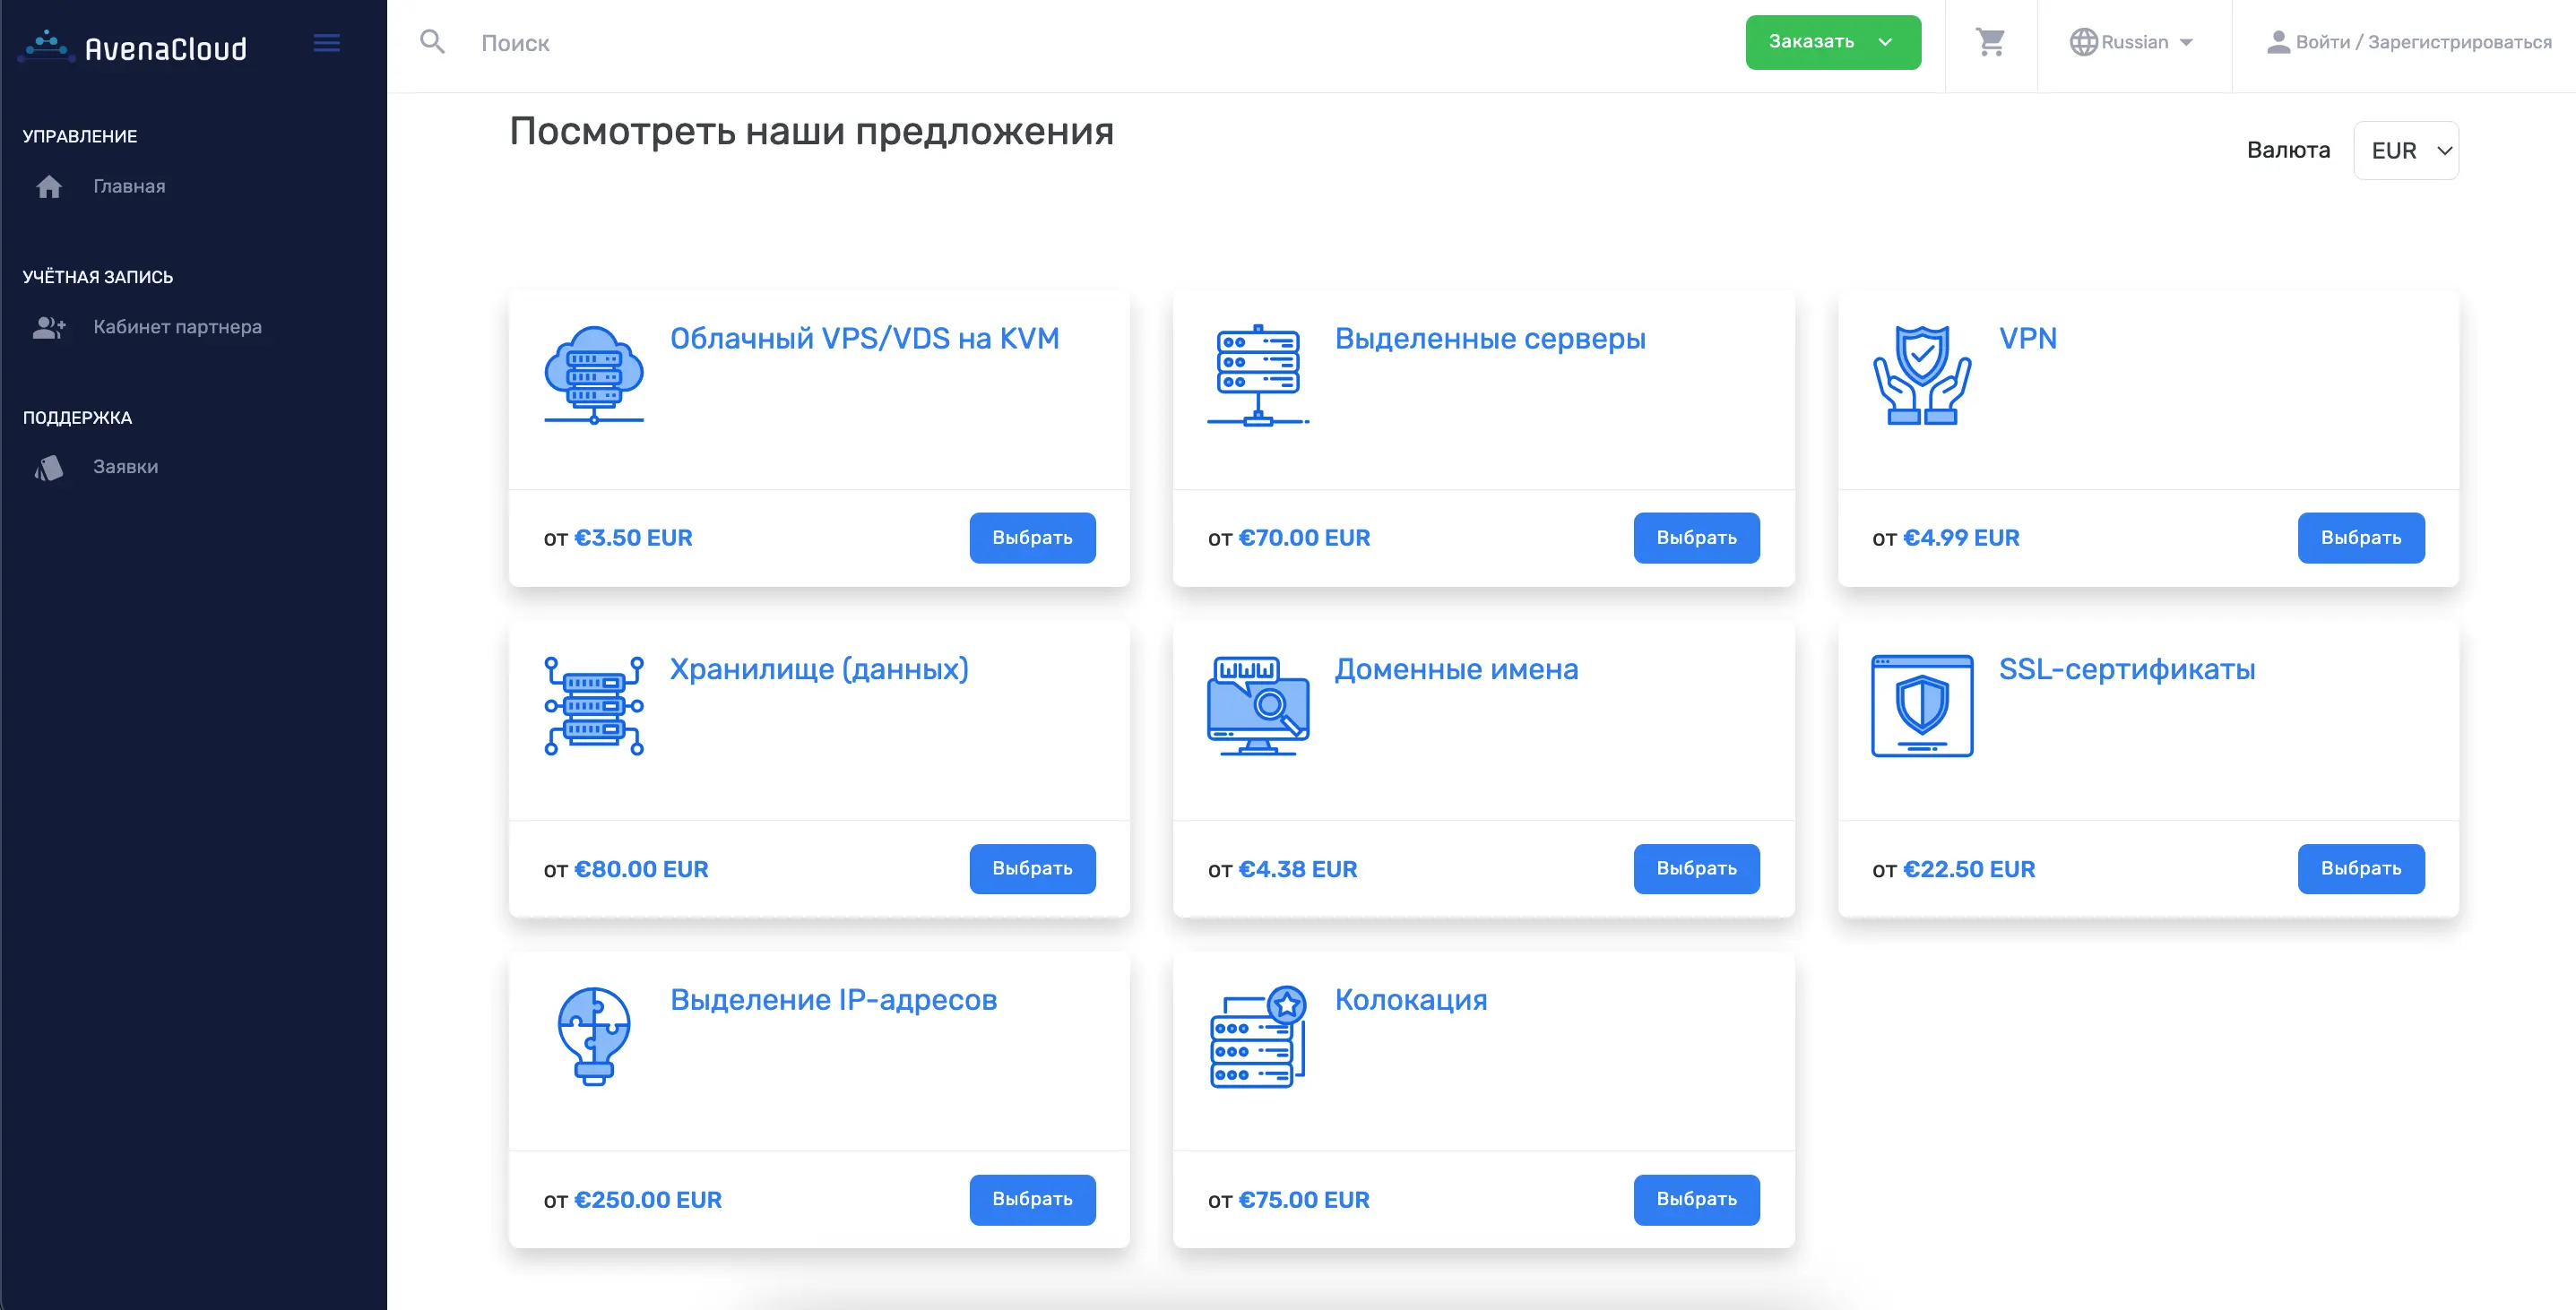Open the green Заказать dropdown
2576x1310 pixels.
(1832, 42)
